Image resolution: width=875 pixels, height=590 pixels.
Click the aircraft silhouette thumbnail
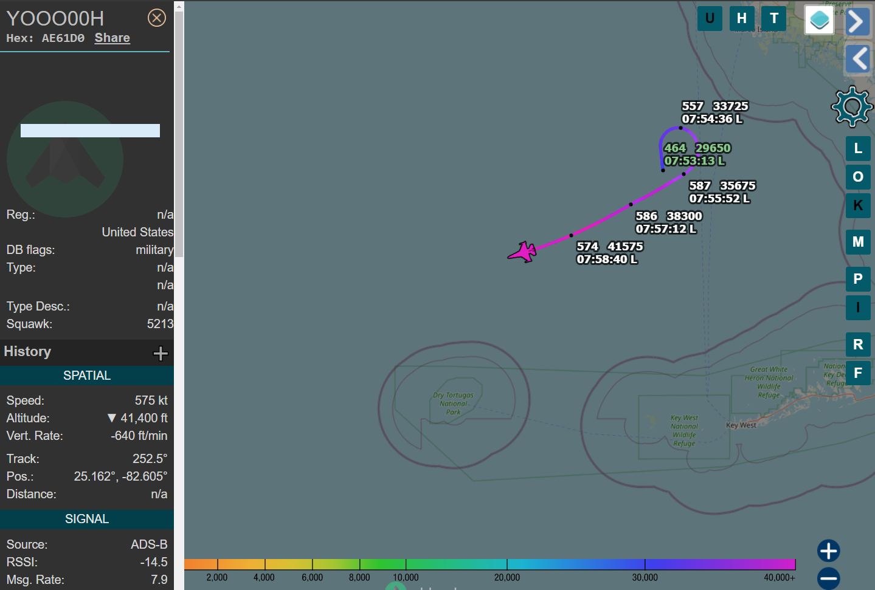[x=65, y=159]
